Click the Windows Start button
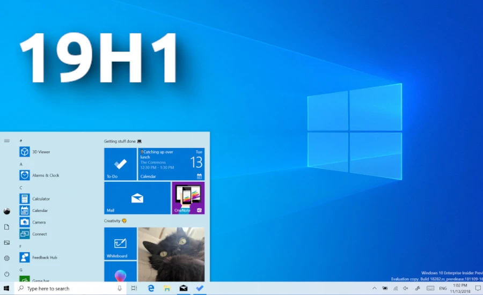Image resolution: width=483 pixels, height=295 pixels. (x=7, y=289)
